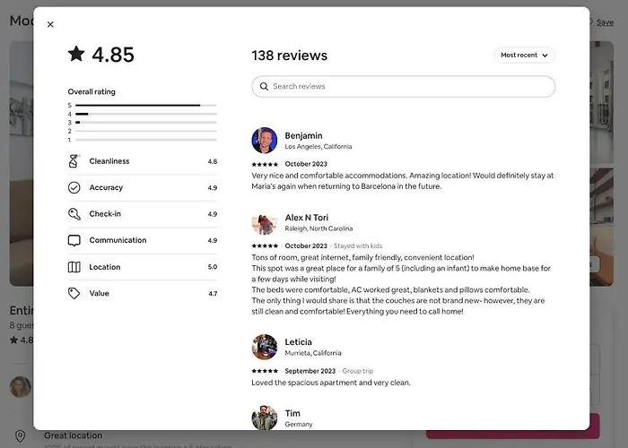Click the Check-in key icon
628x448 pixels.
tap(74, 214)
